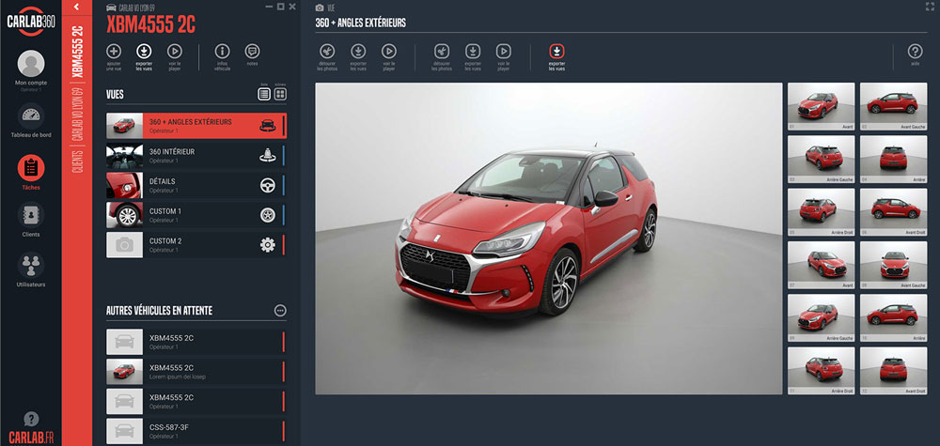Click the main red car preview image

[549, 238]
